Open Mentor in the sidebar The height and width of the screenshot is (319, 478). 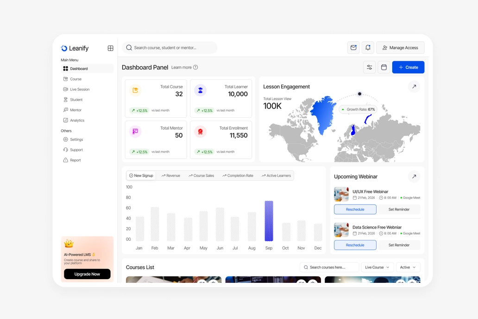pos(87,110)
